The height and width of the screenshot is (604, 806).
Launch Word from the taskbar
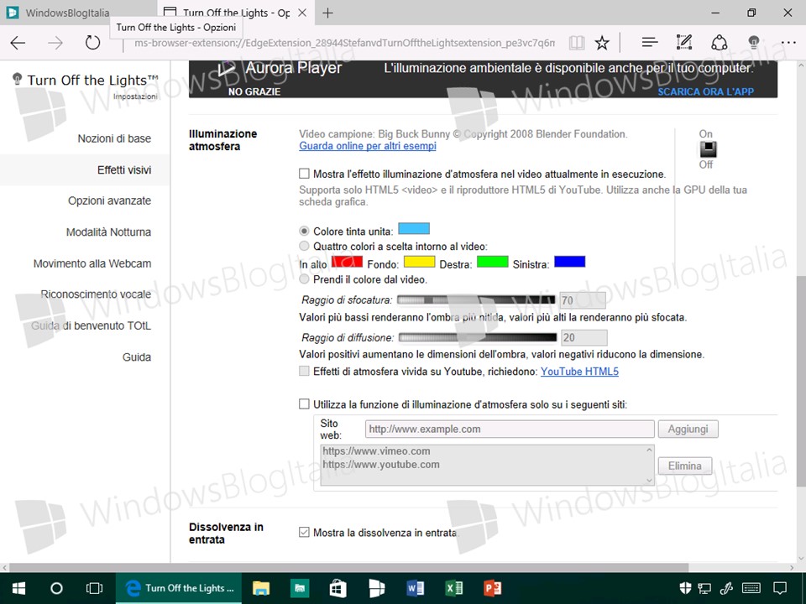[x=415, y=588]
